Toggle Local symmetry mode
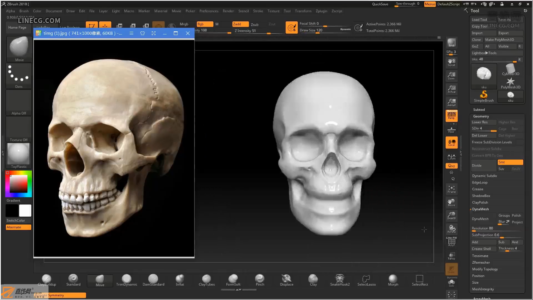533x300 pixels. pos(451,142)
